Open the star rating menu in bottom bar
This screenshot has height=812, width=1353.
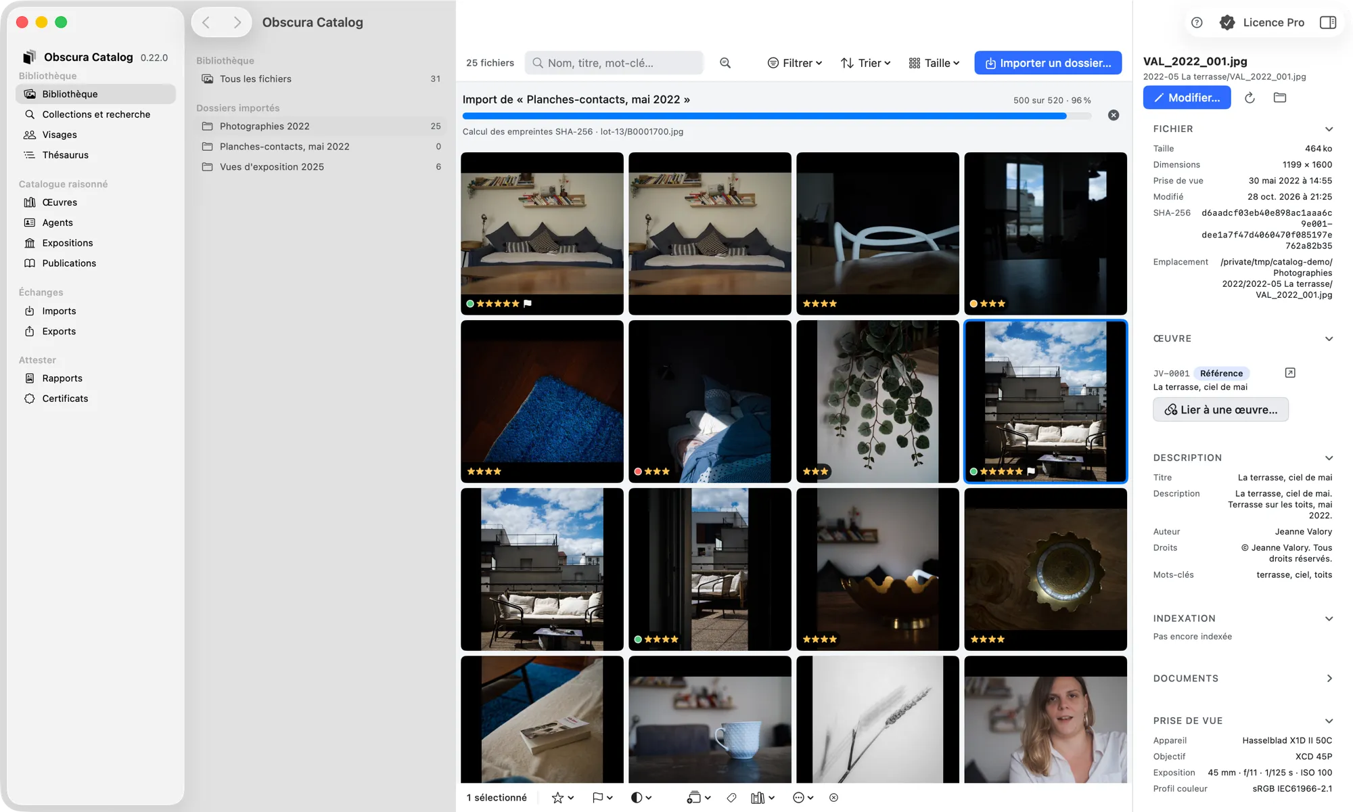coord(562,798)
